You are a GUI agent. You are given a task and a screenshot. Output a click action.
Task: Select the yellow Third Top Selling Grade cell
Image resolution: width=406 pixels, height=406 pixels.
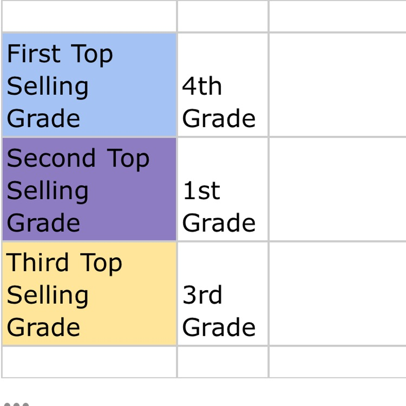coord(89,293)
